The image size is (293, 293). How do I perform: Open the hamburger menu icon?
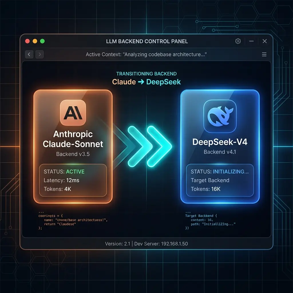coord(264,54)
